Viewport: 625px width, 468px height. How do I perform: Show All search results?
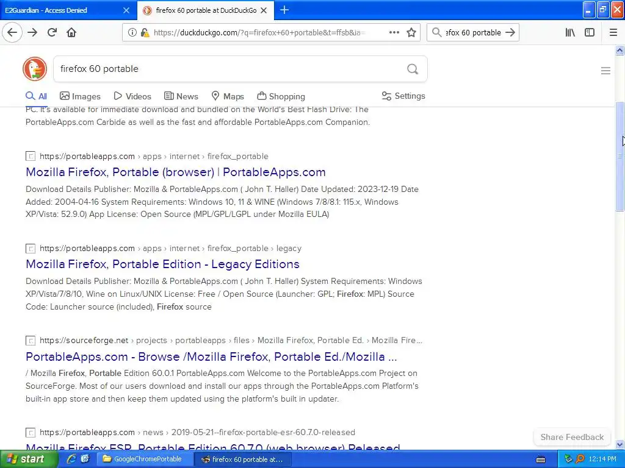[36, 96]
